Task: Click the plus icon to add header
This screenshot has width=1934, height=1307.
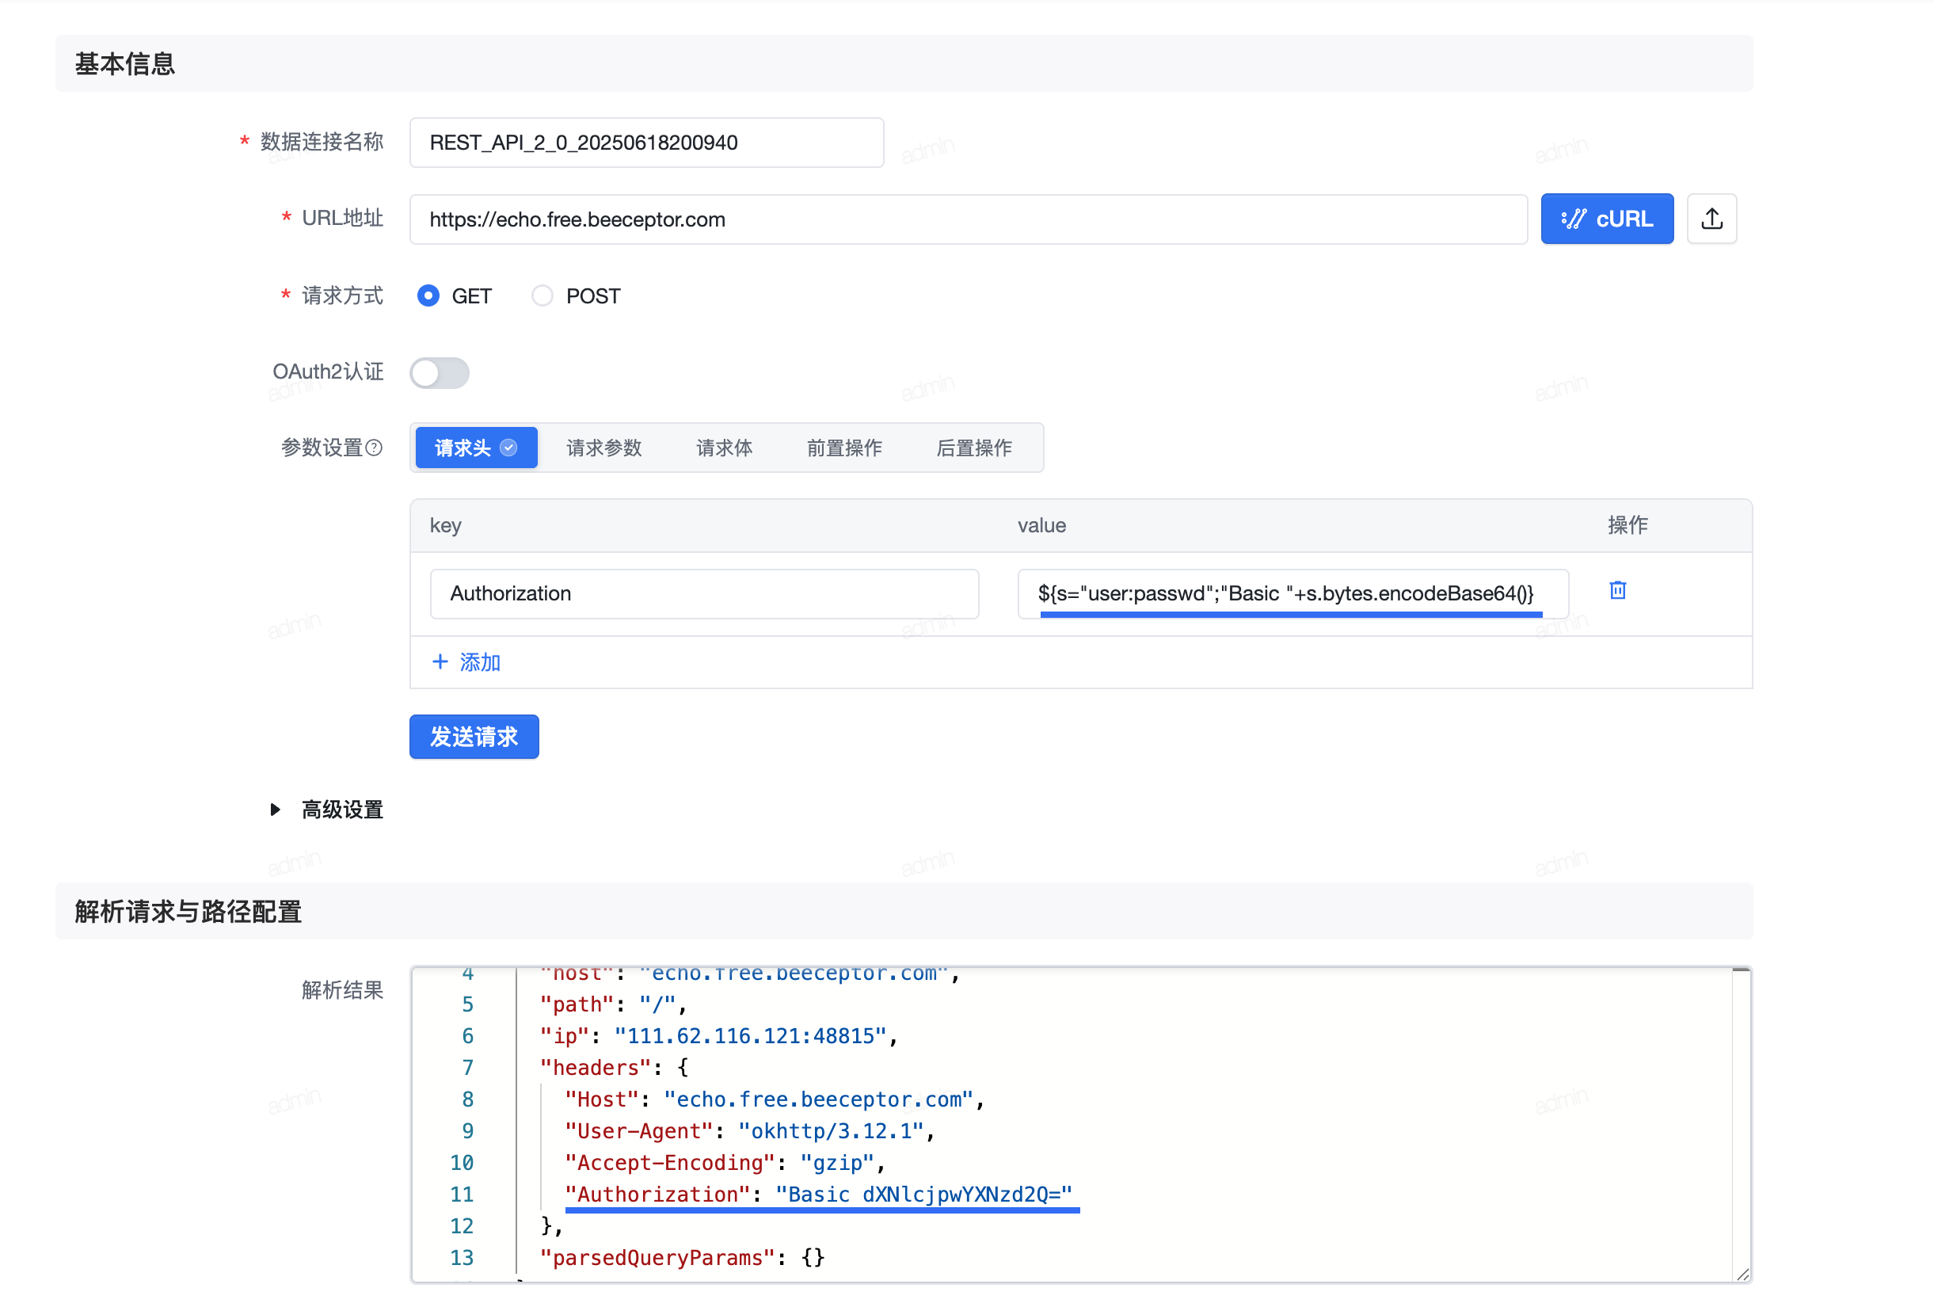Action: click(440, 662)
